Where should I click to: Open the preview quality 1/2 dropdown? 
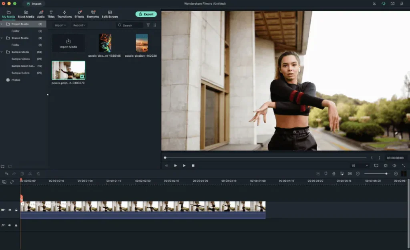click(360, 166)
